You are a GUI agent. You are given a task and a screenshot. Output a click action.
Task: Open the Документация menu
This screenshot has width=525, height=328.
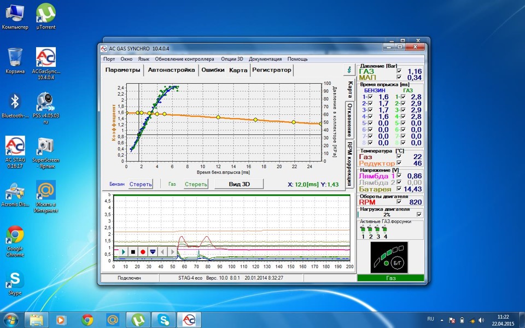click(265, 59)
